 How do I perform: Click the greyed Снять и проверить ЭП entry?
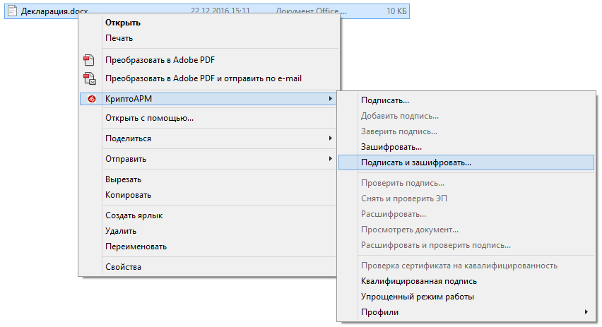pyautogui.click(x=404, y=198)
